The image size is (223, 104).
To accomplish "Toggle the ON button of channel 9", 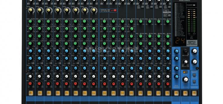I will tap(104, 93).
